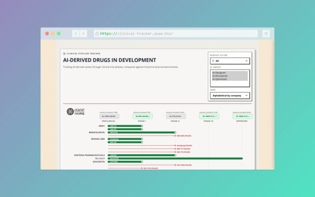Open the 'Alphabetical by company' sort dropdown
Screen dimensions: 315x197
(x=230, y=96)
